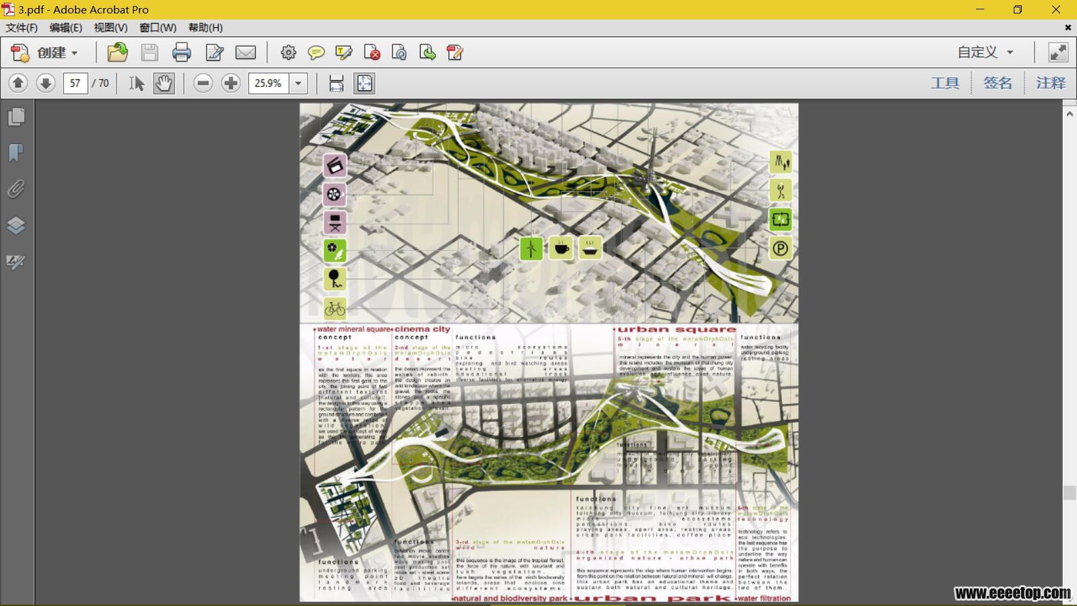Open the 视图(V) menu
The image size is (1077, 606).
110,28
